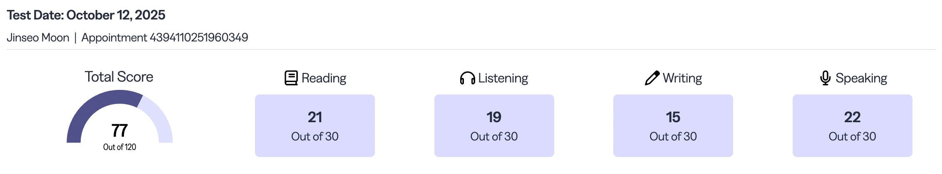Click the total score number 77
The image size is (942, 174).
click(119, 130)
